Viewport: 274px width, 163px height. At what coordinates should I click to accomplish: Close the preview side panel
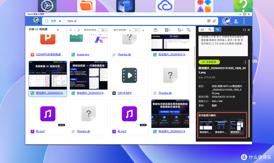tap(249, 30)
